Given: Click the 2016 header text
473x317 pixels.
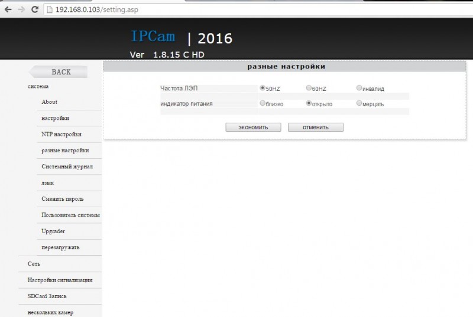Looking at the screenshot, I should coord(215,38).
